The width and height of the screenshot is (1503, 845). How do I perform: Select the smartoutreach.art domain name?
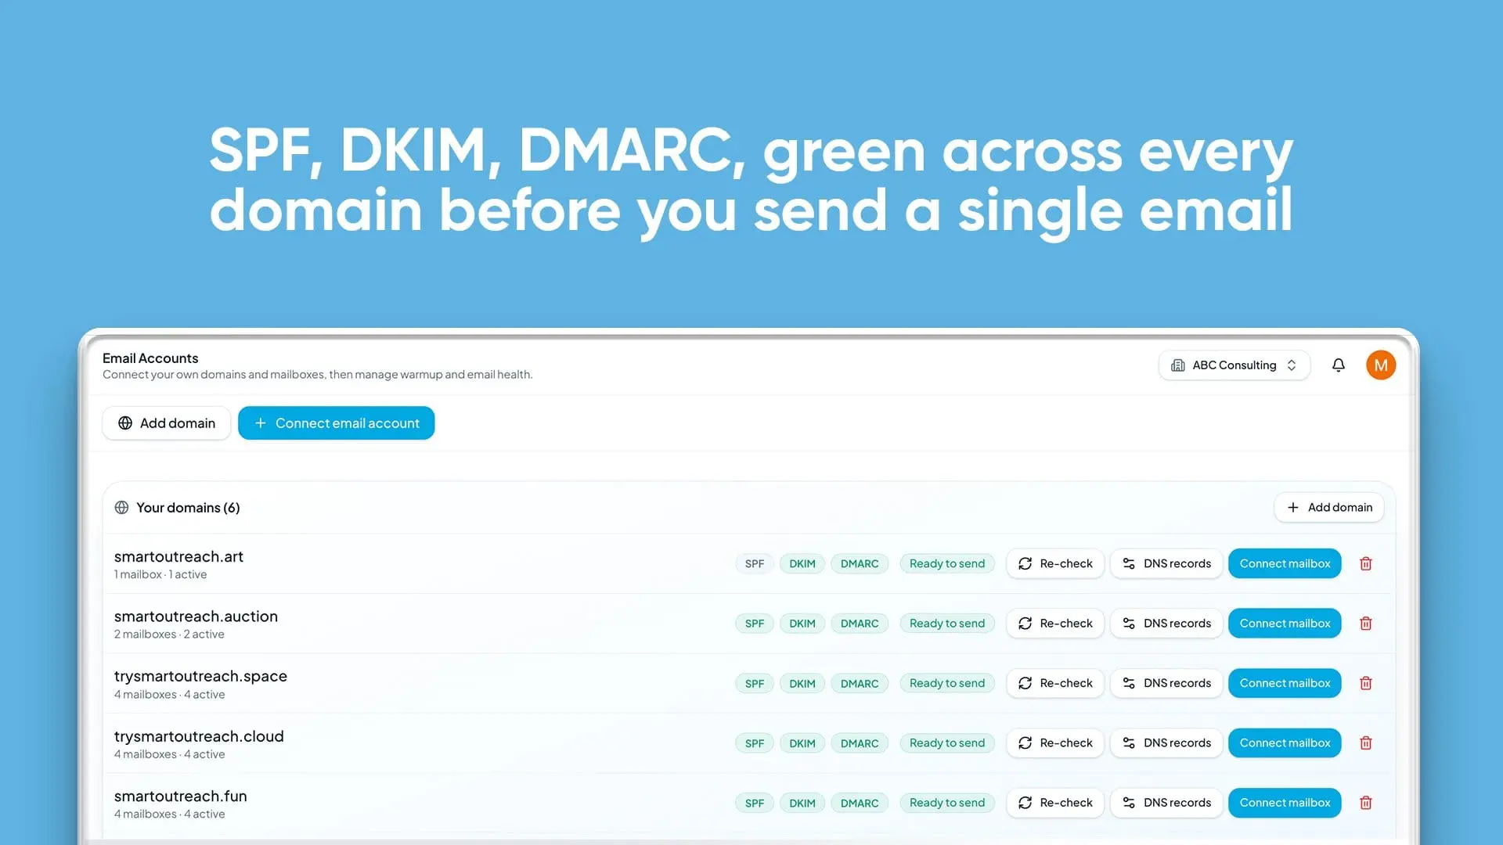pyautogui.click(x=178, y=556)
